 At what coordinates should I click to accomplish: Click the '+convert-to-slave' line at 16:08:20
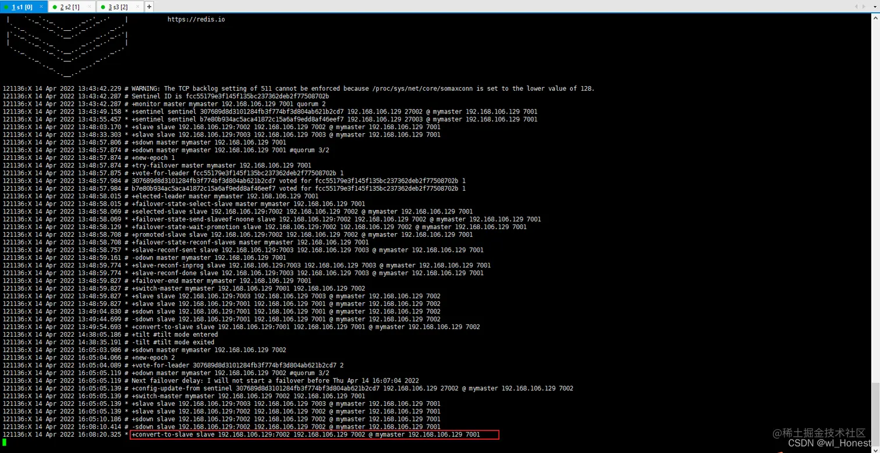pyautogui.click(x=242, y=434)
